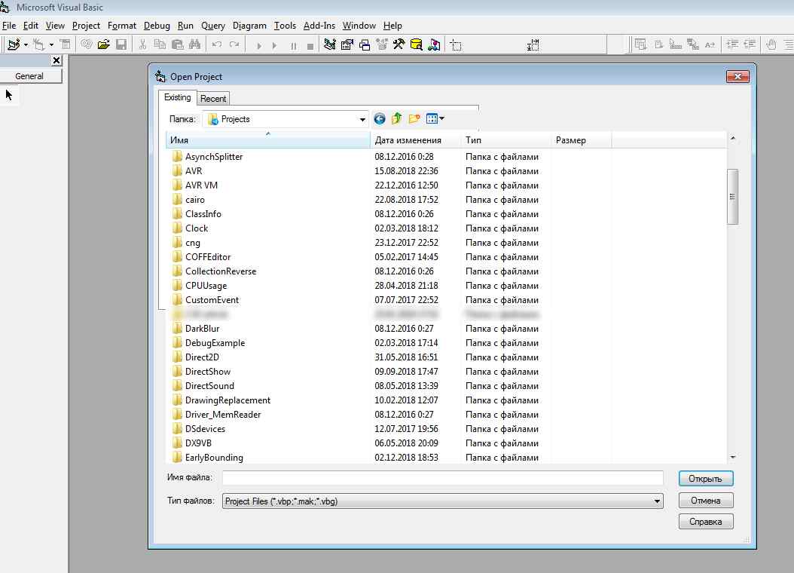The height and width of the screenshot is (573, 794).
Task: Click the Find binoculars icon
Action: click(x=194, y=44)
